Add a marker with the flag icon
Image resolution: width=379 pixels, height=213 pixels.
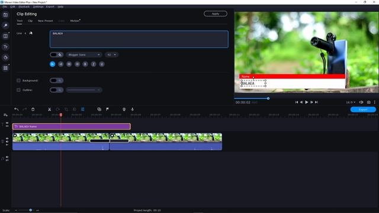pos(107,109)
